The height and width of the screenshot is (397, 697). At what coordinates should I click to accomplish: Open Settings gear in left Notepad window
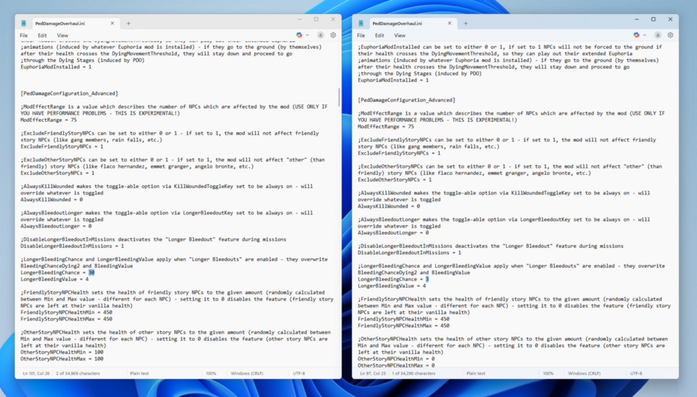[x=333, y=35]
